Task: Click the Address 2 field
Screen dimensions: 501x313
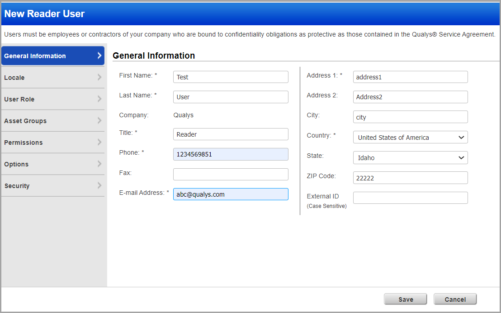Action: [410, 97]
